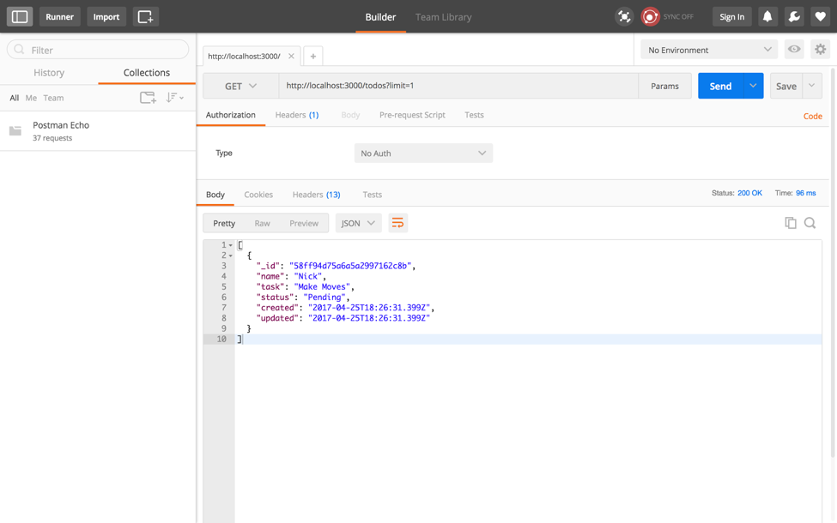Search the response with the magnifier icon
The height and width of the screenshot is (523, 837).
810,221
